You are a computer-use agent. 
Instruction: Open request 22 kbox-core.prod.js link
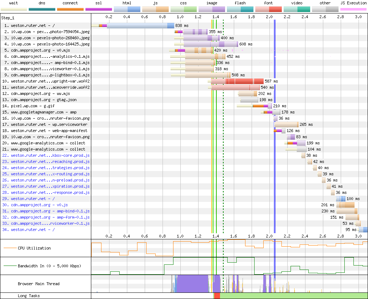(x=50, y=156)
